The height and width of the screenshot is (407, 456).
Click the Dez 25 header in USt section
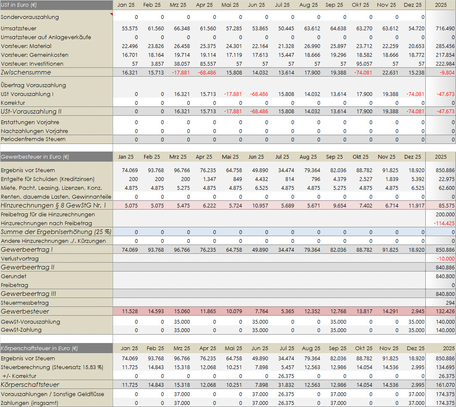(412, 5)
